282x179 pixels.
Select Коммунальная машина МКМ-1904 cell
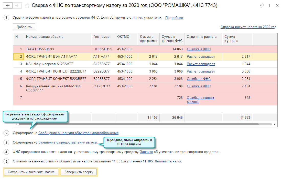[58, 88]
